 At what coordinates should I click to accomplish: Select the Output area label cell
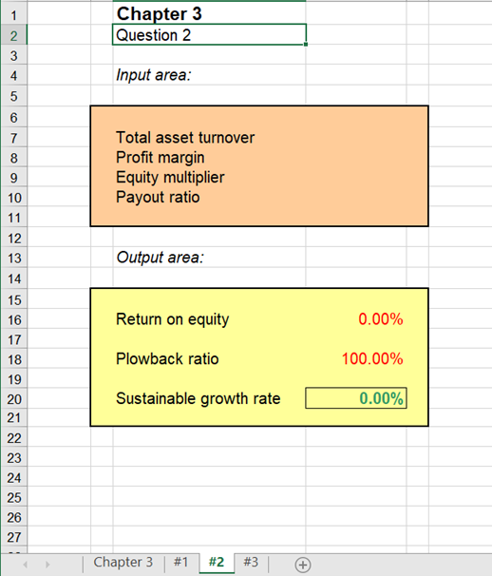209,258
